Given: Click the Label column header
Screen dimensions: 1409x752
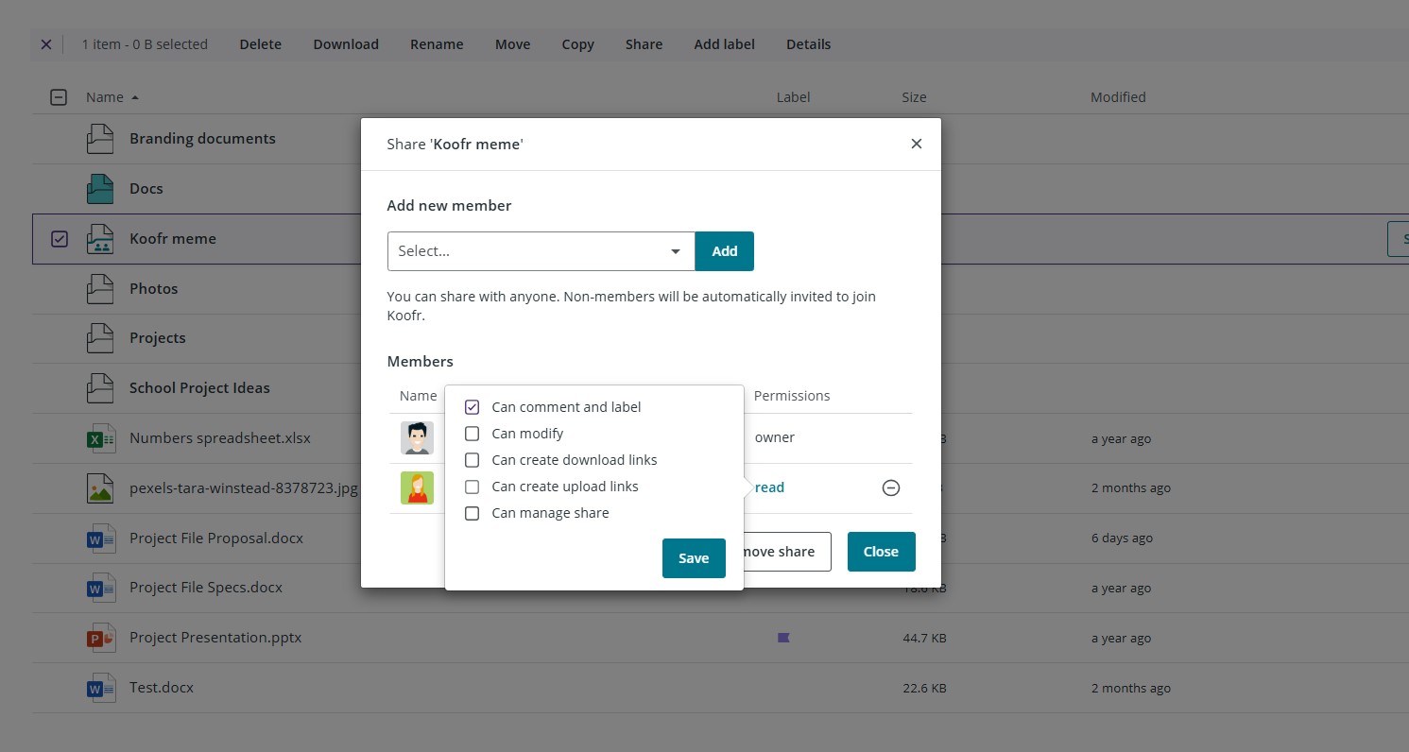Looking at the screenshot, I should [x=794, y=97].
